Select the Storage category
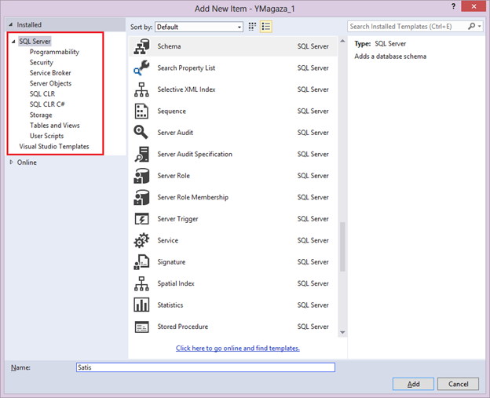Image resolution: width=490 pixels, height=398 pixels. tap(41, 115)
